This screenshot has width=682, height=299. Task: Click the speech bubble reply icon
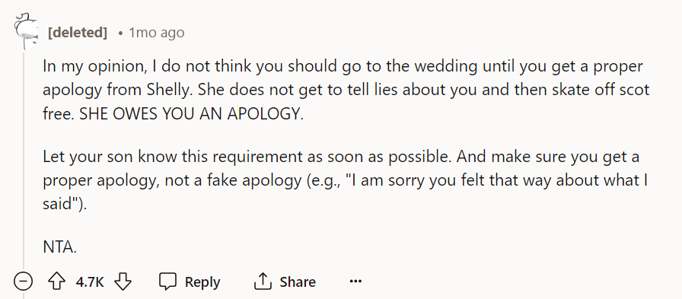coord(168,282)
